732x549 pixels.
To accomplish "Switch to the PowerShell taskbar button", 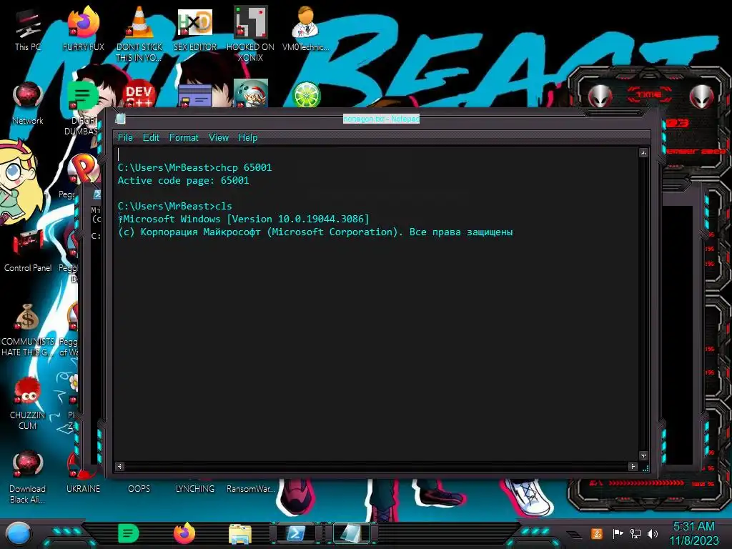I will coord(296,533).
